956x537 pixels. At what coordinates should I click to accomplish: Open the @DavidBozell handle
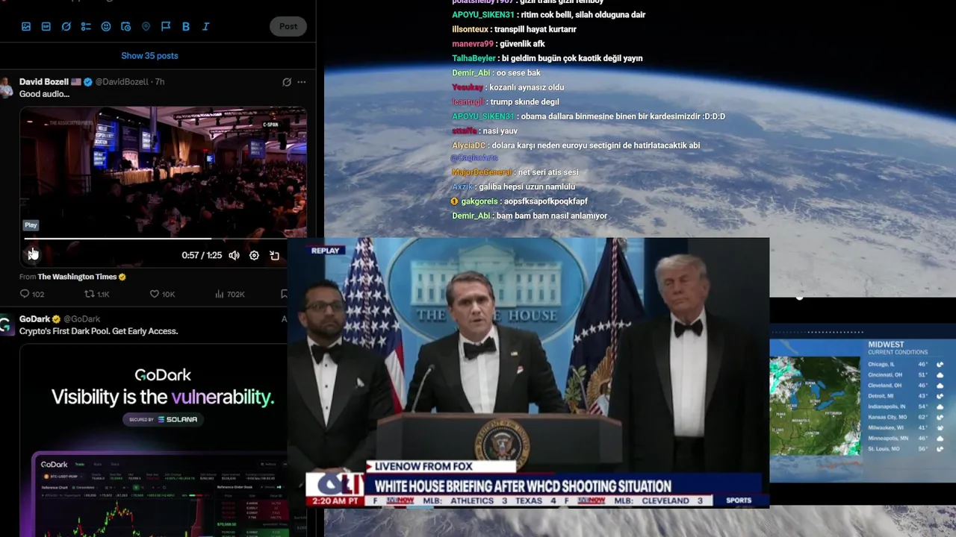122,82
